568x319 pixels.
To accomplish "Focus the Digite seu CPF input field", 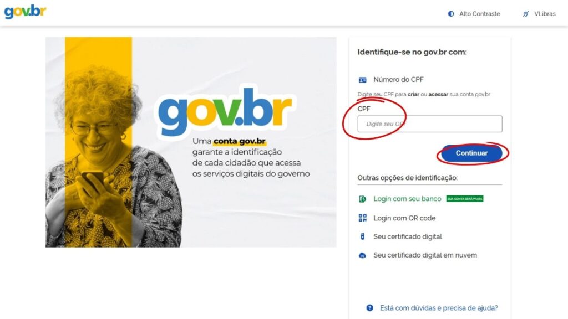I will pyautogui.click(x=430, y=124).
